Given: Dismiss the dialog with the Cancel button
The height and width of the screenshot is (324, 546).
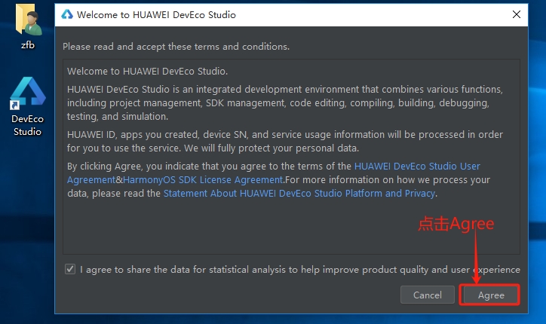Looking at the screenshot, I should tap(428, 295).
